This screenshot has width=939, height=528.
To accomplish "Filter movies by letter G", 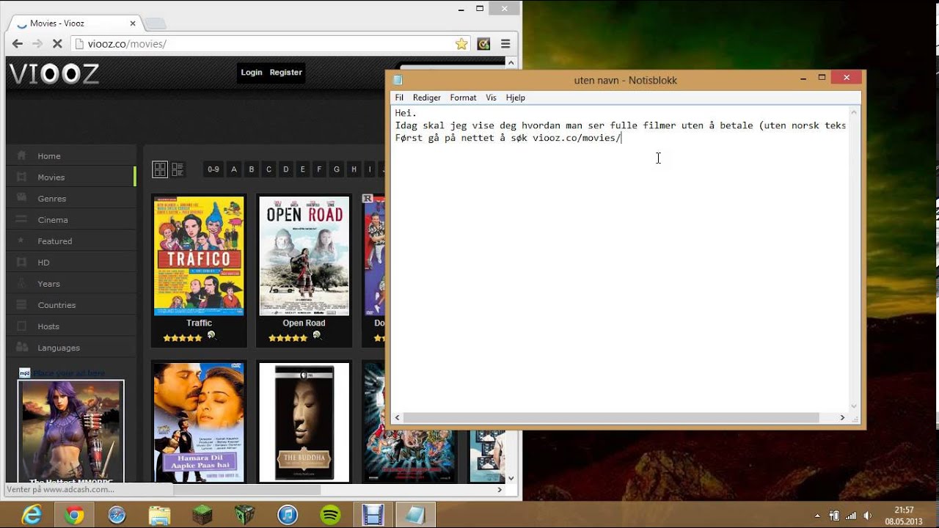I will pyautogui.click(x=337, y=169).
